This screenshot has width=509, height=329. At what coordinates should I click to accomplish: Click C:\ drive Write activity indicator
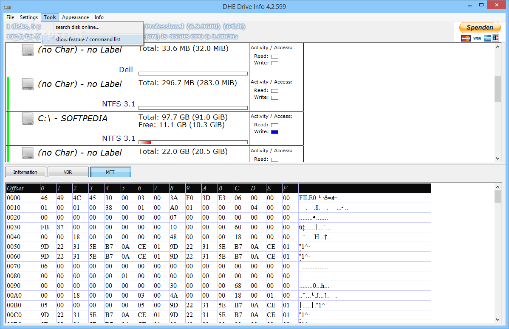[274, 132]
